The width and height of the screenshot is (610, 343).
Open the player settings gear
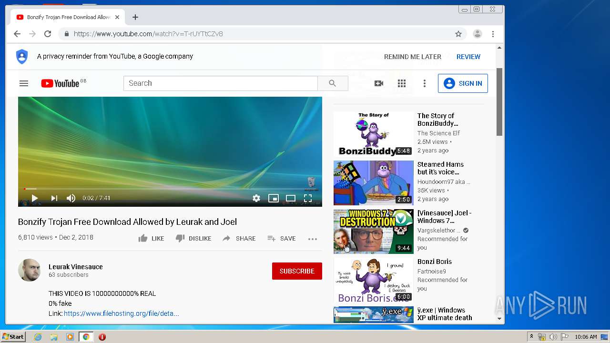click(256, 198)
